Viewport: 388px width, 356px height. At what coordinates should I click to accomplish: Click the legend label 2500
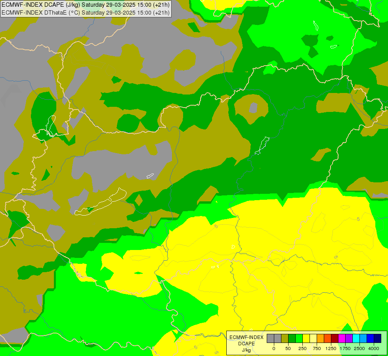pos(359,348)
